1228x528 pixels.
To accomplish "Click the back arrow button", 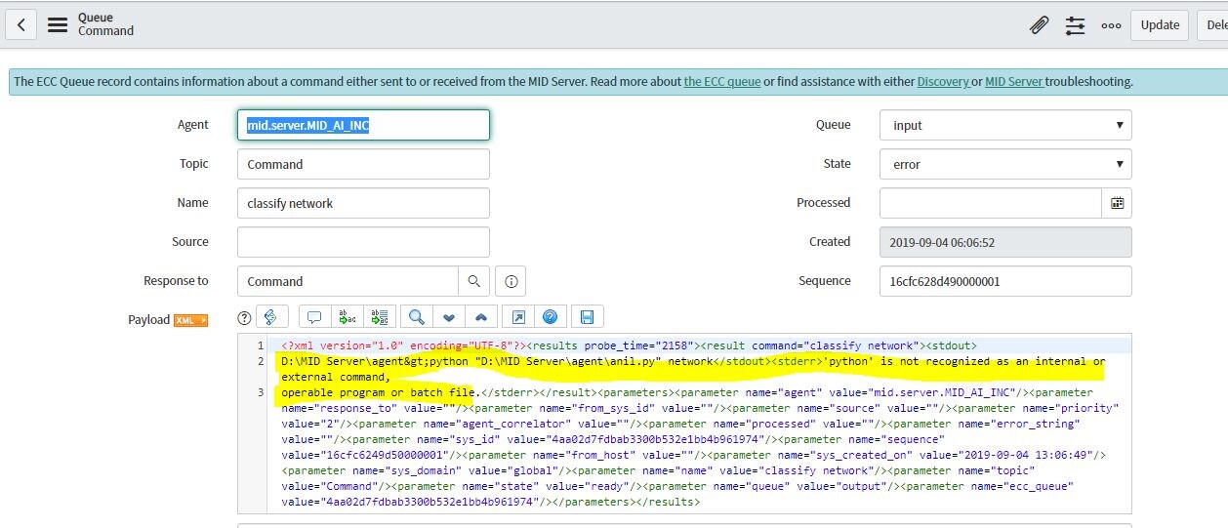I will click(21, 25).
